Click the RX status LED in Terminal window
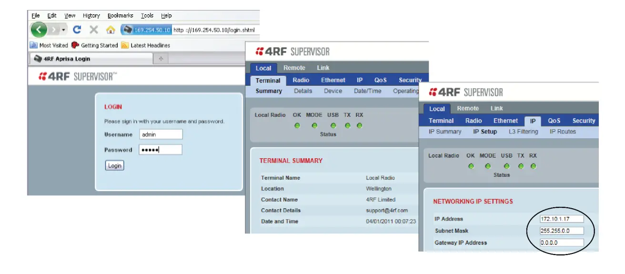This screenshot has height=274, width=625. coord(360,126)
